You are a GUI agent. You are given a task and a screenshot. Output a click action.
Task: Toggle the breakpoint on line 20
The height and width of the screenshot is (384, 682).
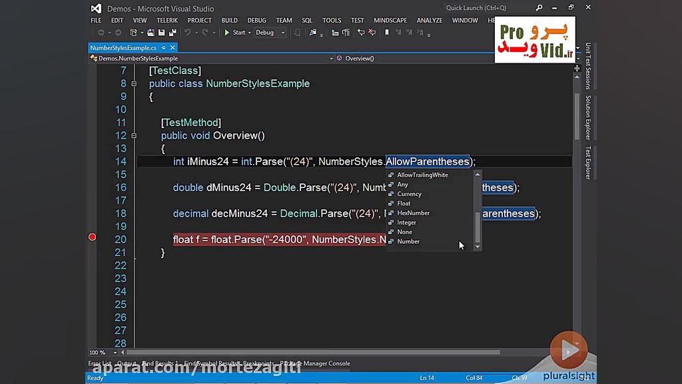92,237
